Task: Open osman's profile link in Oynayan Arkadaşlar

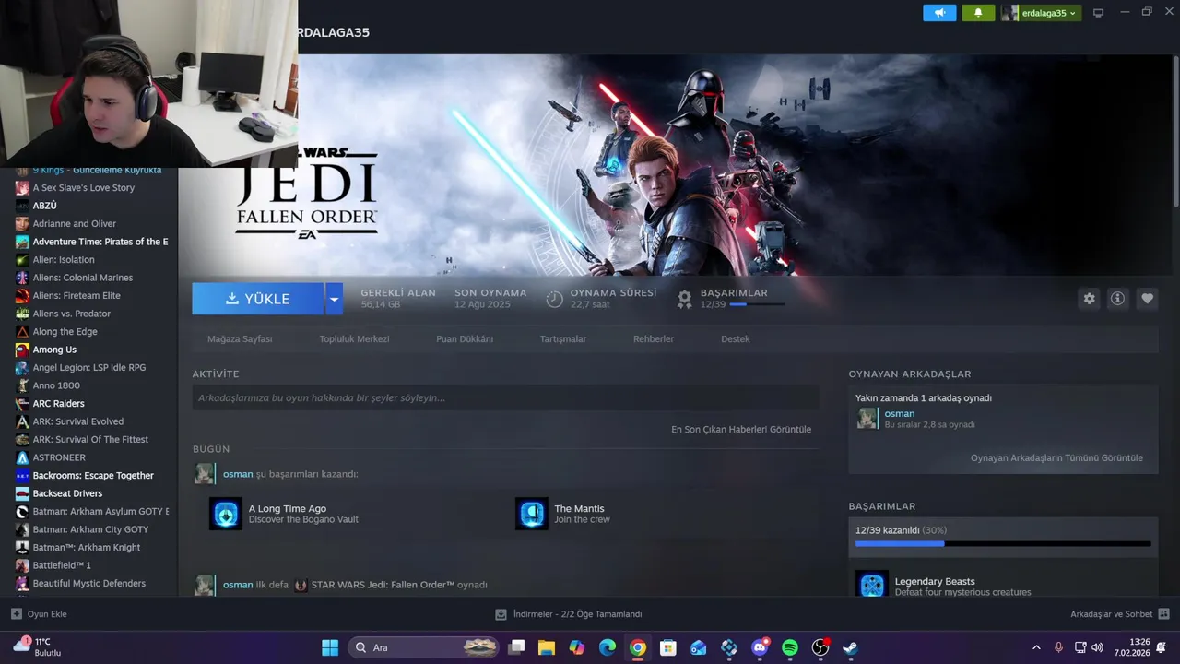Action: 900,413
